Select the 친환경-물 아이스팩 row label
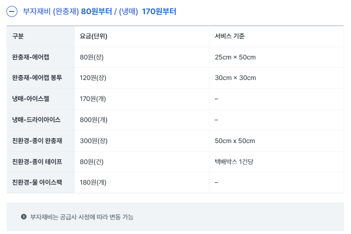 pyautogui.click(x=37, y=182)
